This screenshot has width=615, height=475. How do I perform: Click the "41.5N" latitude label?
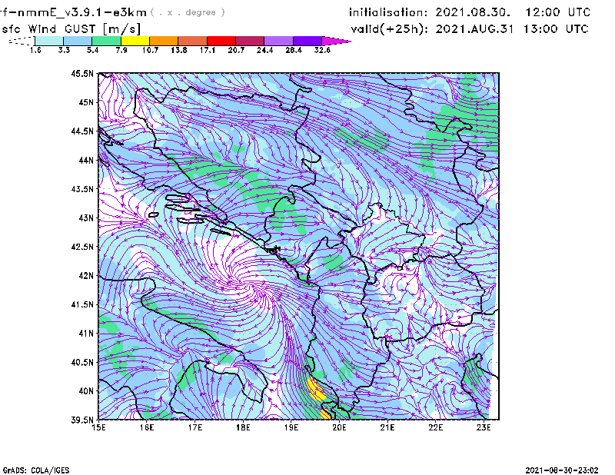click(x=82, y=304)
